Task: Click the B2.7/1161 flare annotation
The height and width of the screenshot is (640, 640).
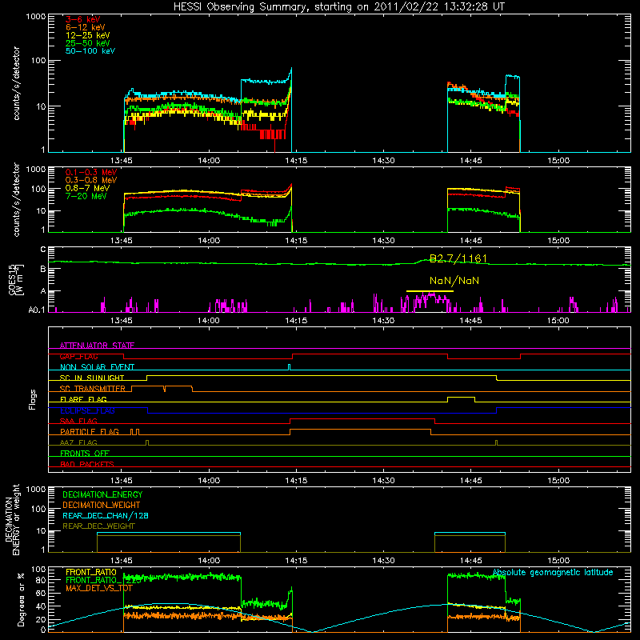Action: point(458,258)
